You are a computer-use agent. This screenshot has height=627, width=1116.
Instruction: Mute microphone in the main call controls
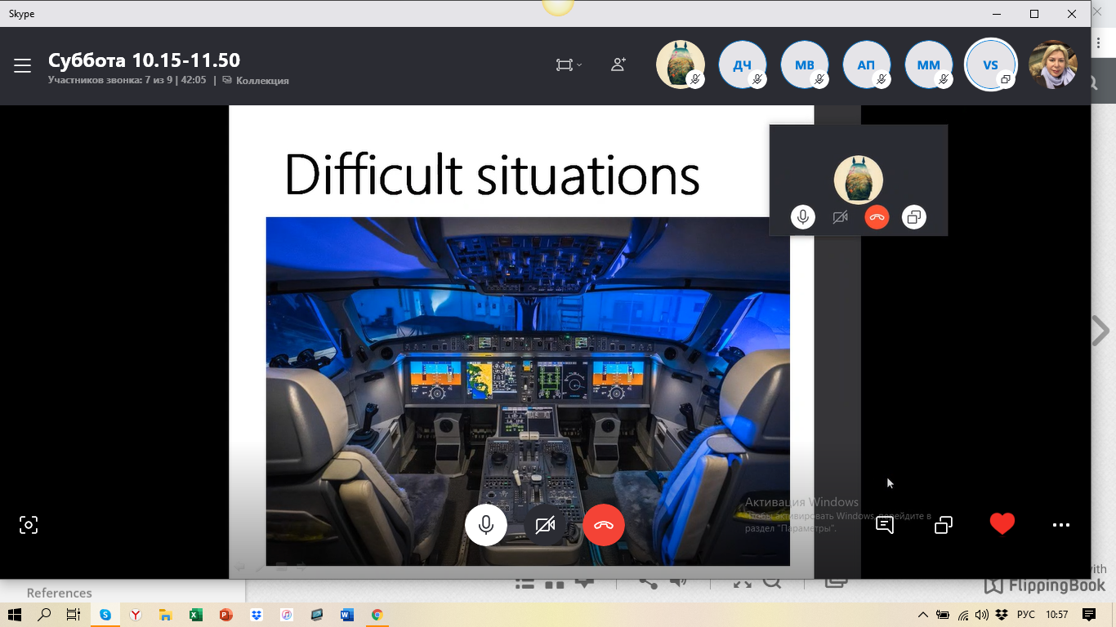(486, 525)
